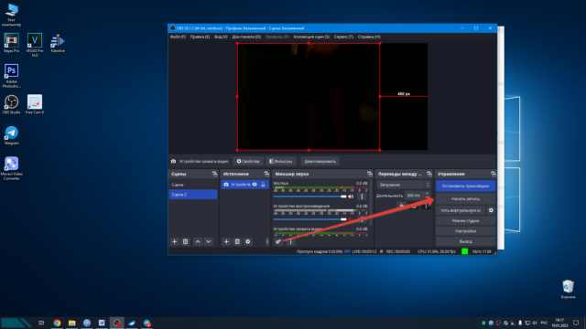Image resolution: width=586 pixels, height=329 pixels.
Task: Click Начать запись button
Action: [465, 199]
